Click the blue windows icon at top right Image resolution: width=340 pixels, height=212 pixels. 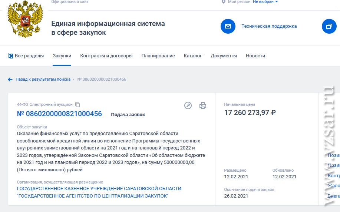(329, 26)
